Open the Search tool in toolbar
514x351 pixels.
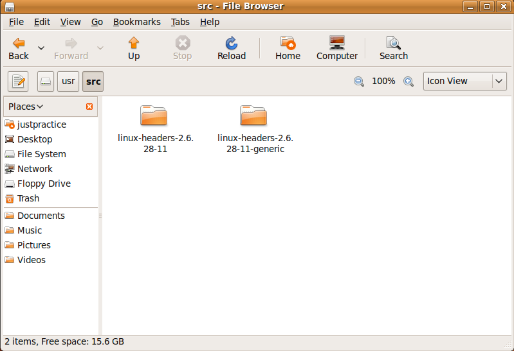394,48
